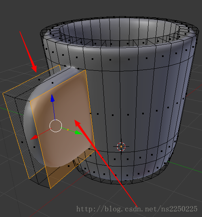Click the small orange dot on the green axis
The height and width of the screenshot is (217, 202).
click(x=68, y=130)
